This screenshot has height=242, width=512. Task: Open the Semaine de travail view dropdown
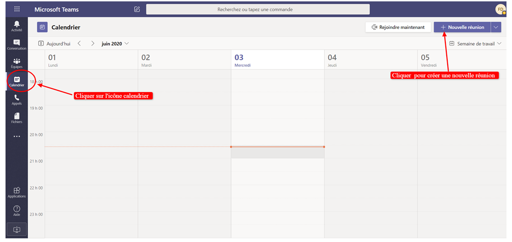tap(475, 44)
